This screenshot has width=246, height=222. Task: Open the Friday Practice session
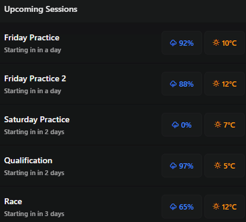123,43
